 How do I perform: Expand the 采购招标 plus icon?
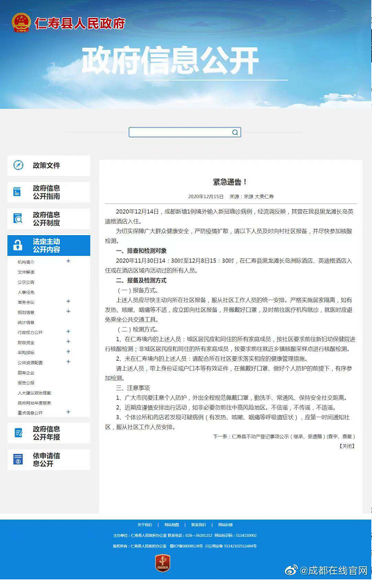(68, 351)
